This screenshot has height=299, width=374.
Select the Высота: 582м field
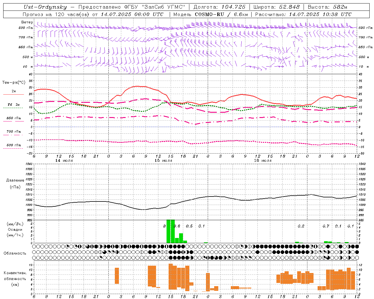point(328,7)
